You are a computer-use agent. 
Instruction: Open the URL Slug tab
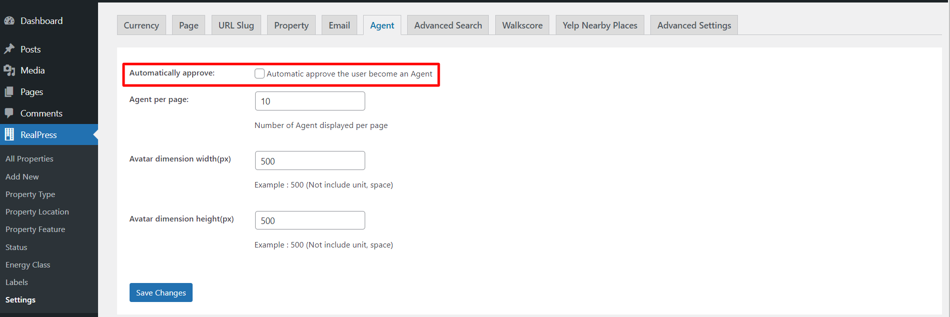pyautogui.click(x=236, y=25)
